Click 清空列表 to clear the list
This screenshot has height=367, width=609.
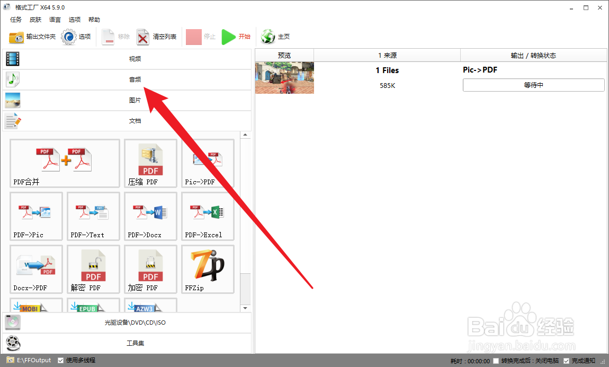tap(157, 37)
